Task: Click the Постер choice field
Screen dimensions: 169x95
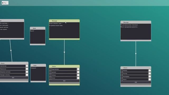Action: click(135, 73)
